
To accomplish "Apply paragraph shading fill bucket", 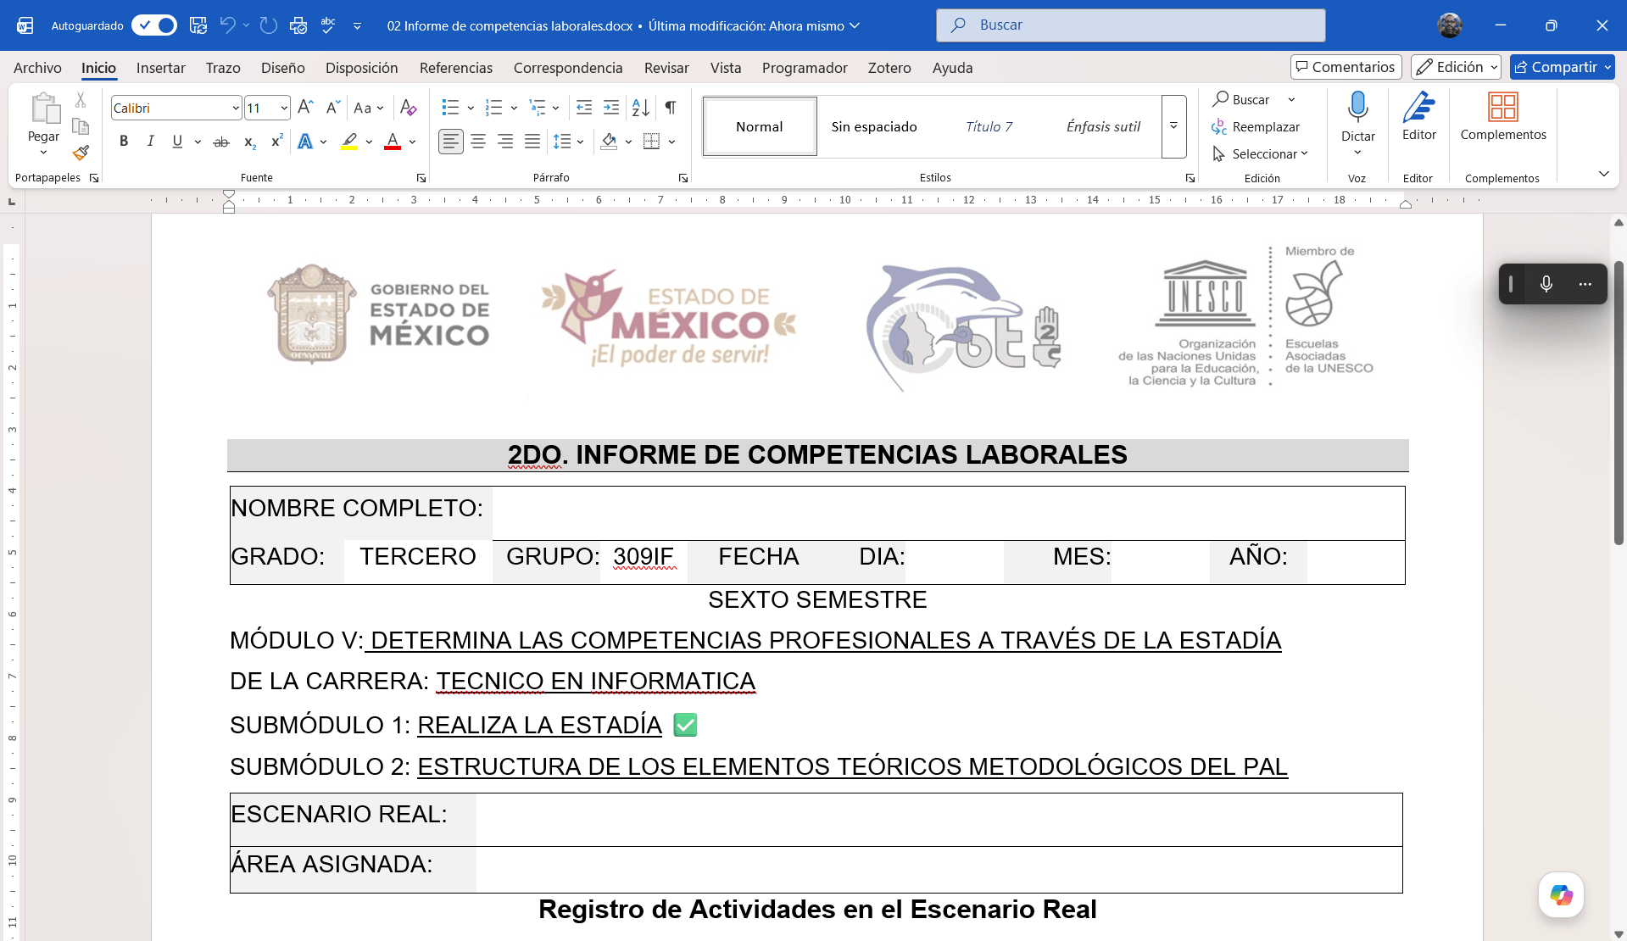I will coord(609,142).
